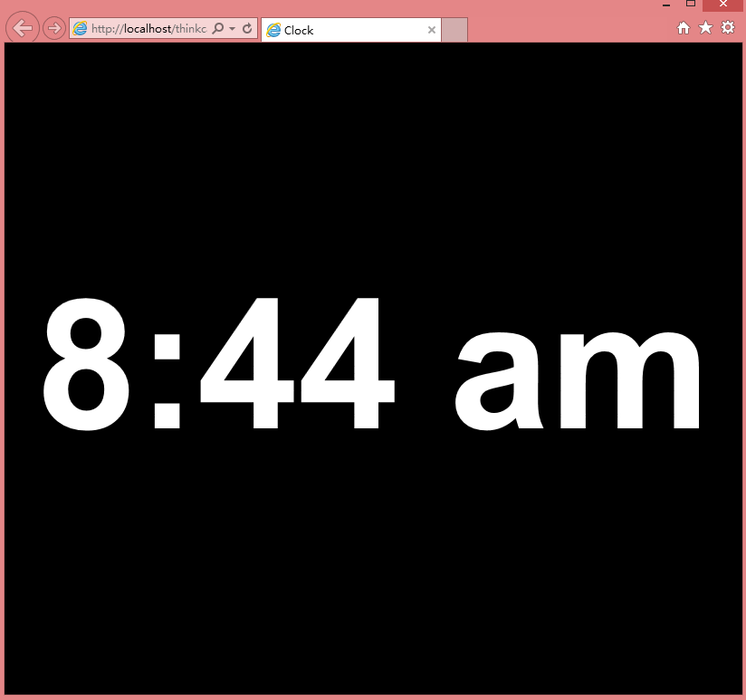Focus the localhost URL address field
Image resolution: width=746 pixels, height=700 pixels.
pyautogui.click(x=148, y=29)
